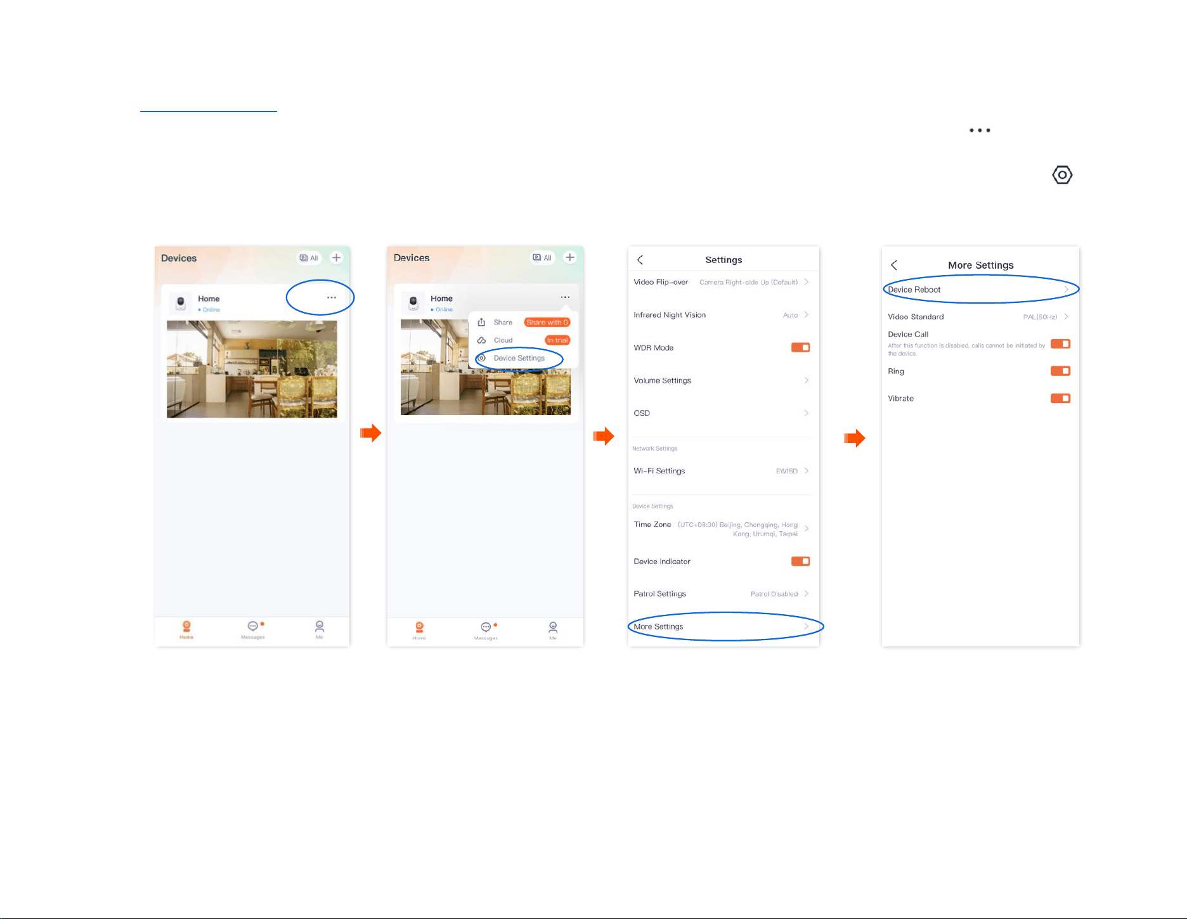This screenshot has width=1187, height=919.
Task: Tap the All filter on first Devices screen
Action: coord(309,258)
